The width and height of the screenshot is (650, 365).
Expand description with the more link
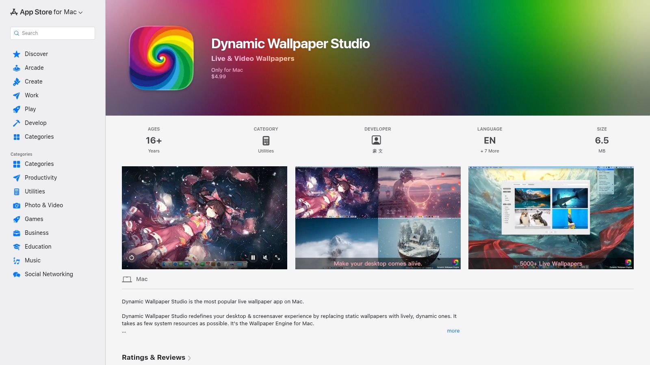(x=453, y=331)
